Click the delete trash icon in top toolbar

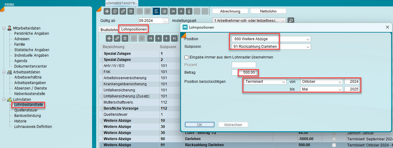(130, 11)
